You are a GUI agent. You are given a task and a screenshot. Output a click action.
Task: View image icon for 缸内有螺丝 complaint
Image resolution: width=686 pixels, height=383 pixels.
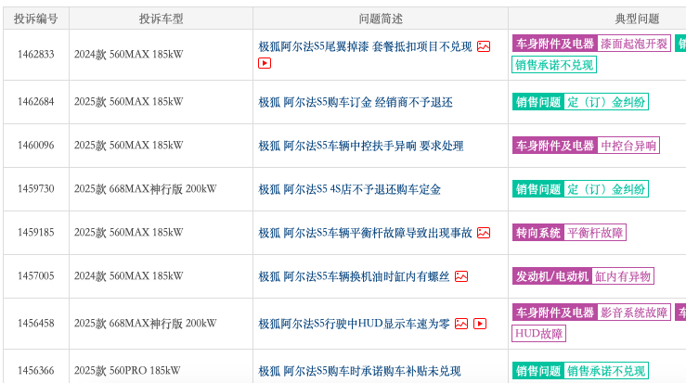tap(461, 276)
